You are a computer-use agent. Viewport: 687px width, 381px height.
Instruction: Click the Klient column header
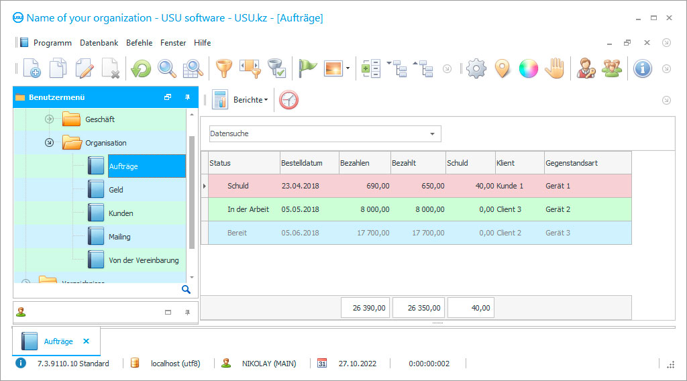[x=520, y=163]
